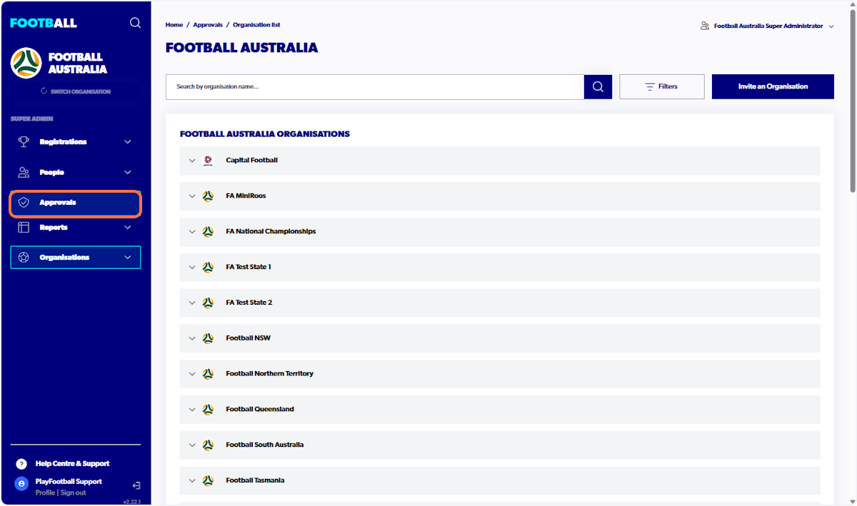The height and width of the screenshot is (506, 857).
Task: Click the Help Centre question mark icon
Action: click(x=21, y=464)
